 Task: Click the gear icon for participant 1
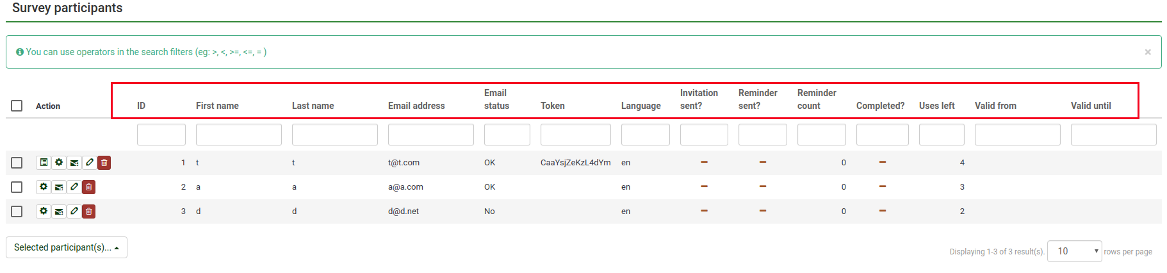[x=59, y=163]
